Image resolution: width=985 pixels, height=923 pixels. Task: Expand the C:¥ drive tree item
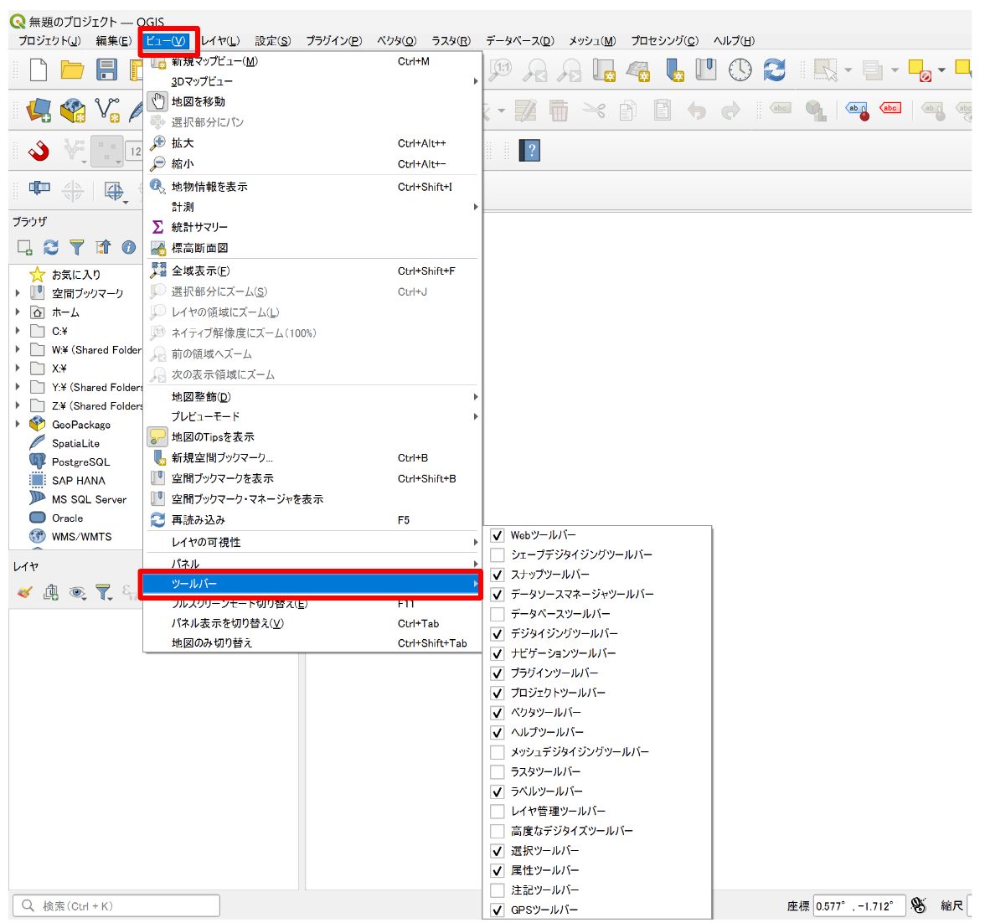click(18, 331)
